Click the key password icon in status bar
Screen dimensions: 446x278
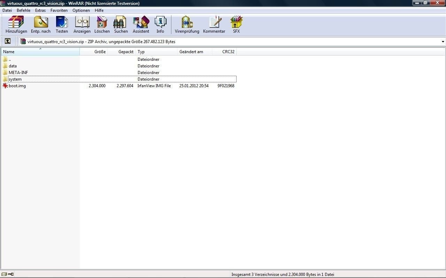[11, 275]
